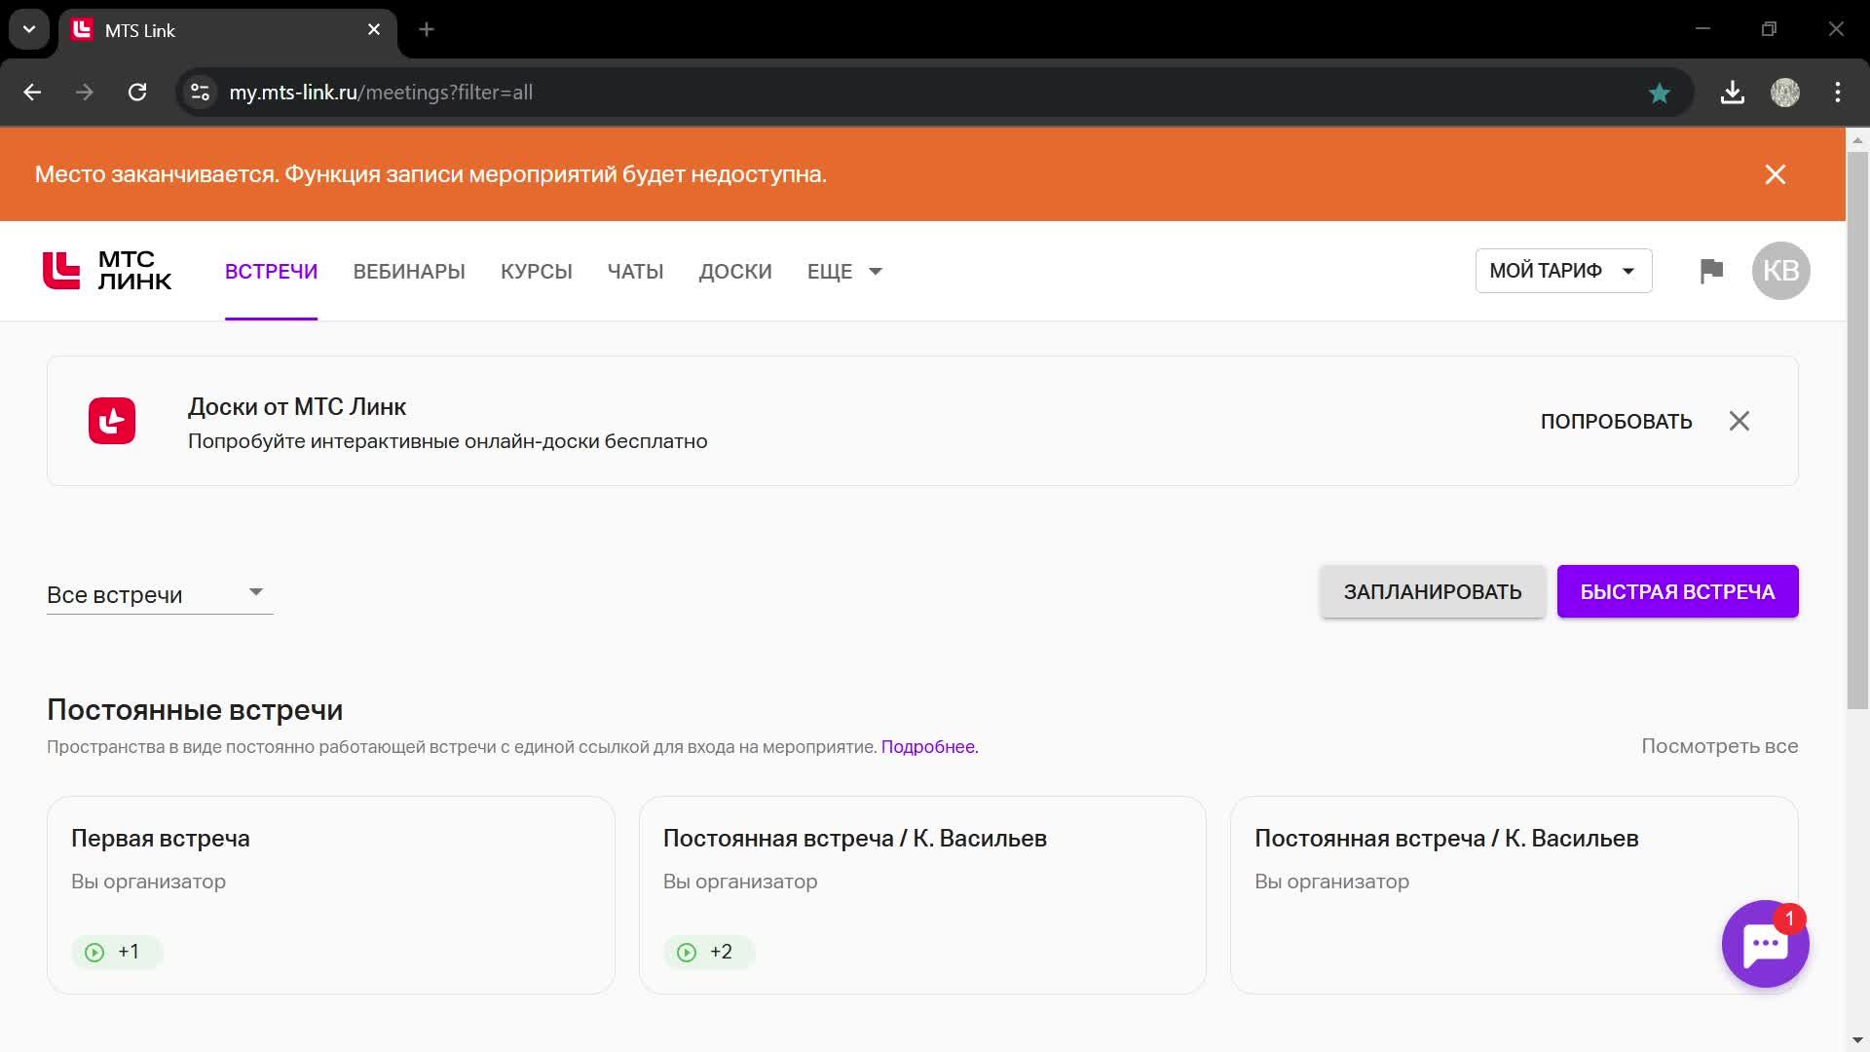This screenshot has height=1052, width=1870.
Task: Open the Все встречи filter dropdown
Action: [x=160, y=594]
